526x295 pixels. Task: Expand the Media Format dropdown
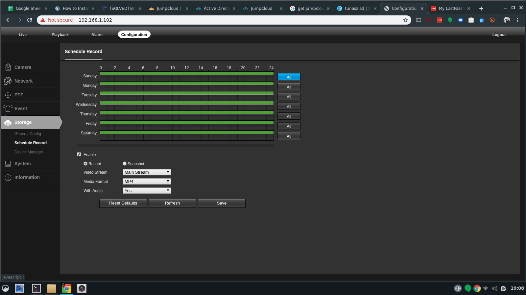(147, 181)
